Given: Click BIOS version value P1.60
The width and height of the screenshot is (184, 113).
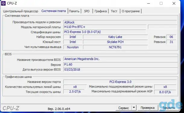Looking at the screenshot, I should click(121, 64).
